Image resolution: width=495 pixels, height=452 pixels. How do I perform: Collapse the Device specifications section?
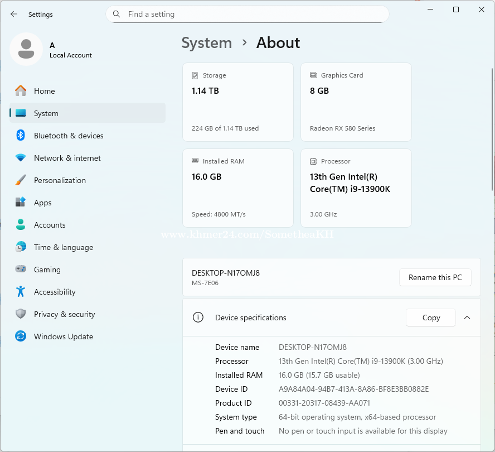pos(467,318)
